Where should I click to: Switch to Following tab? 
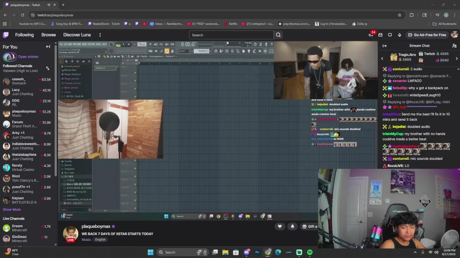pyautogui.click(x=24, y=35)
